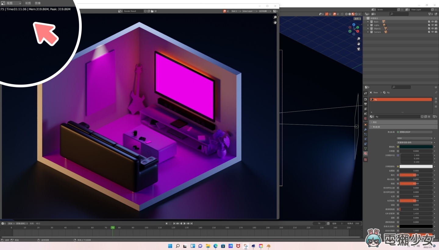Click the 原理化BSDF surface shader button
This screenshot has width=439, height=250.
click(414, 132)
